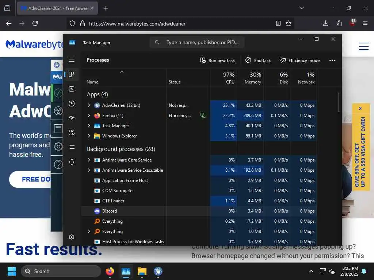Viewport: 374px width, 280px height.
Task: Open Users page in Task Manager sidebar
Action: (72, 133)
